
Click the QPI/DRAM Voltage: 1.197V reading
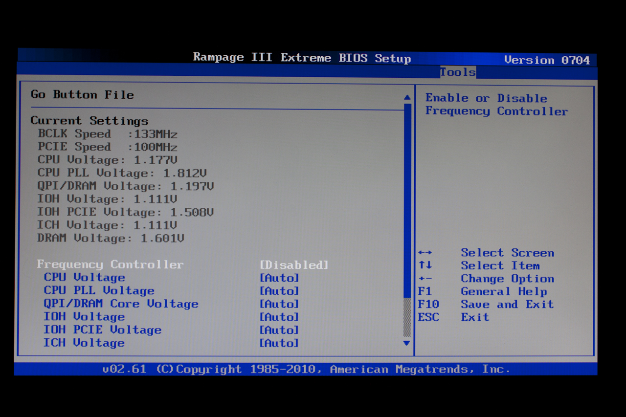point(126,186)
